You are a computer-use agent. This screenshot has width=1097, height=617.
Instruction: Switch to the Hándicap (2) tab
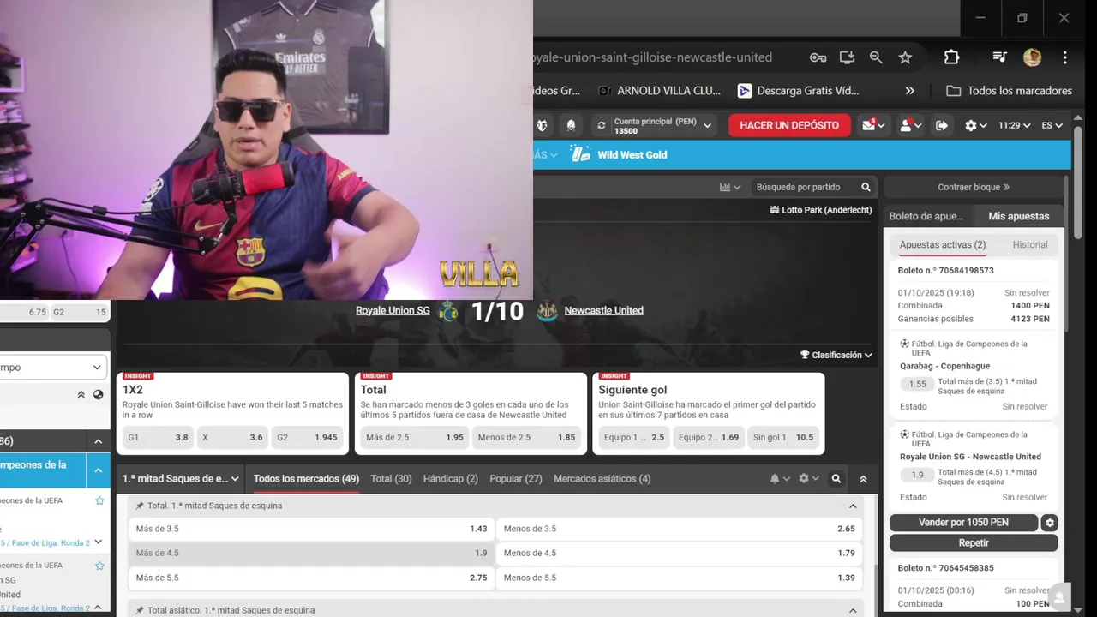[x=450, y=479]
